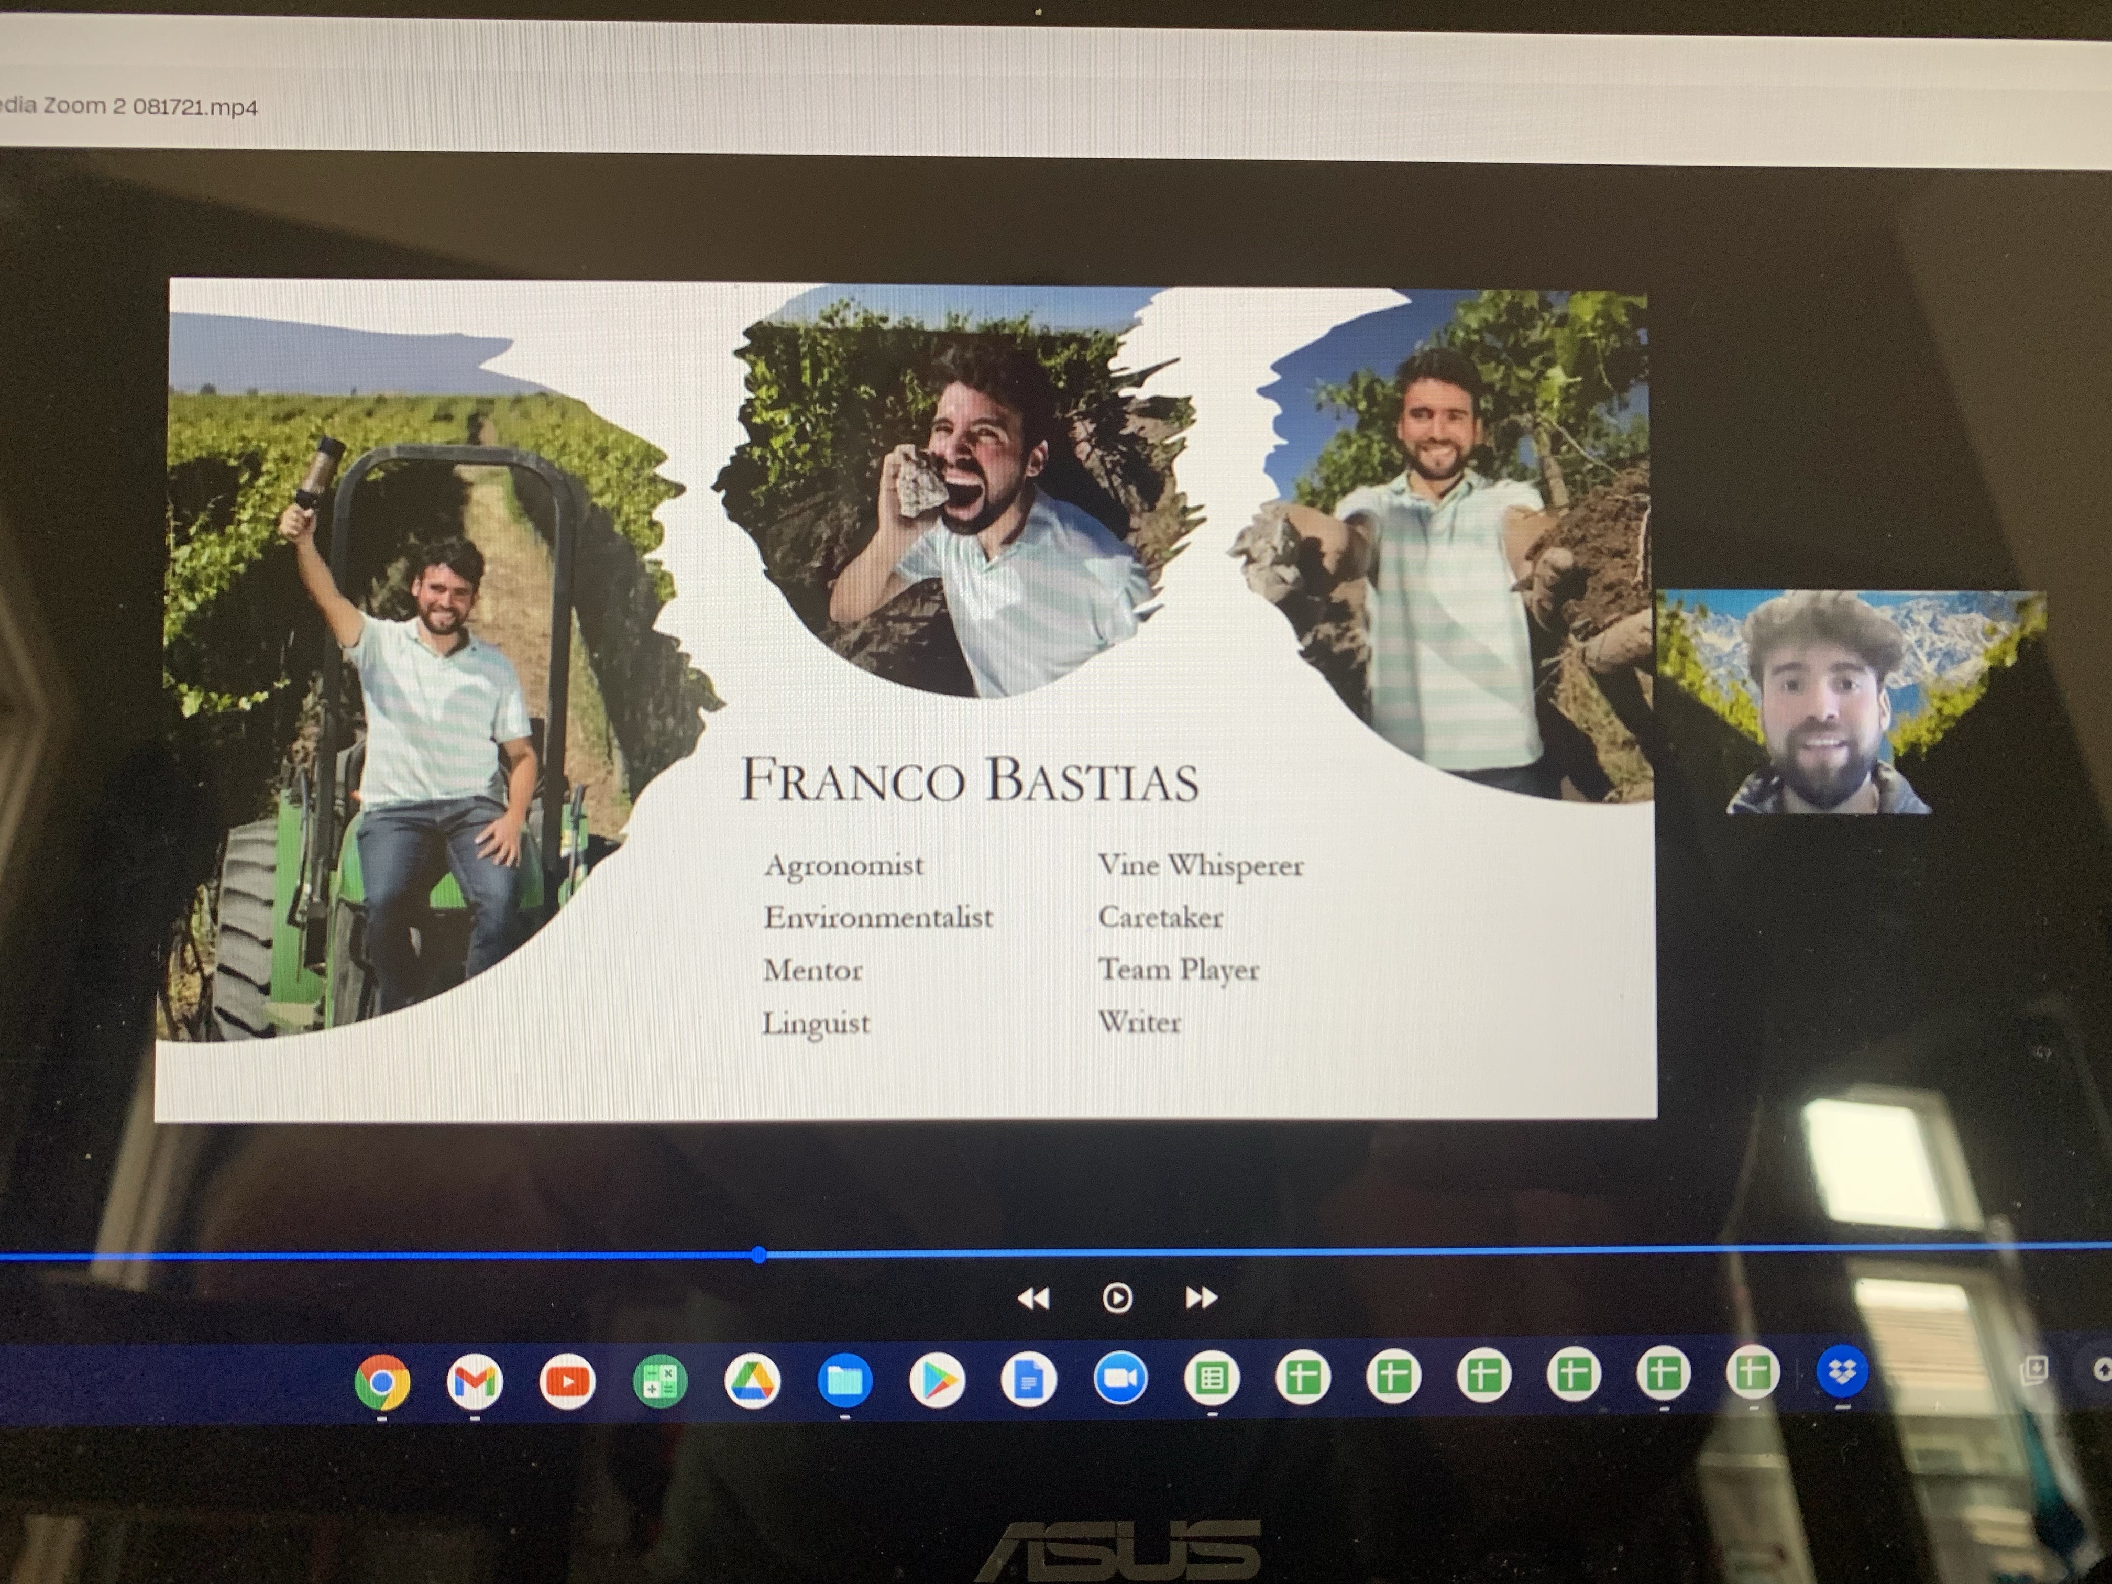Open the Google Forms shelf icon

point(1212,1378)
